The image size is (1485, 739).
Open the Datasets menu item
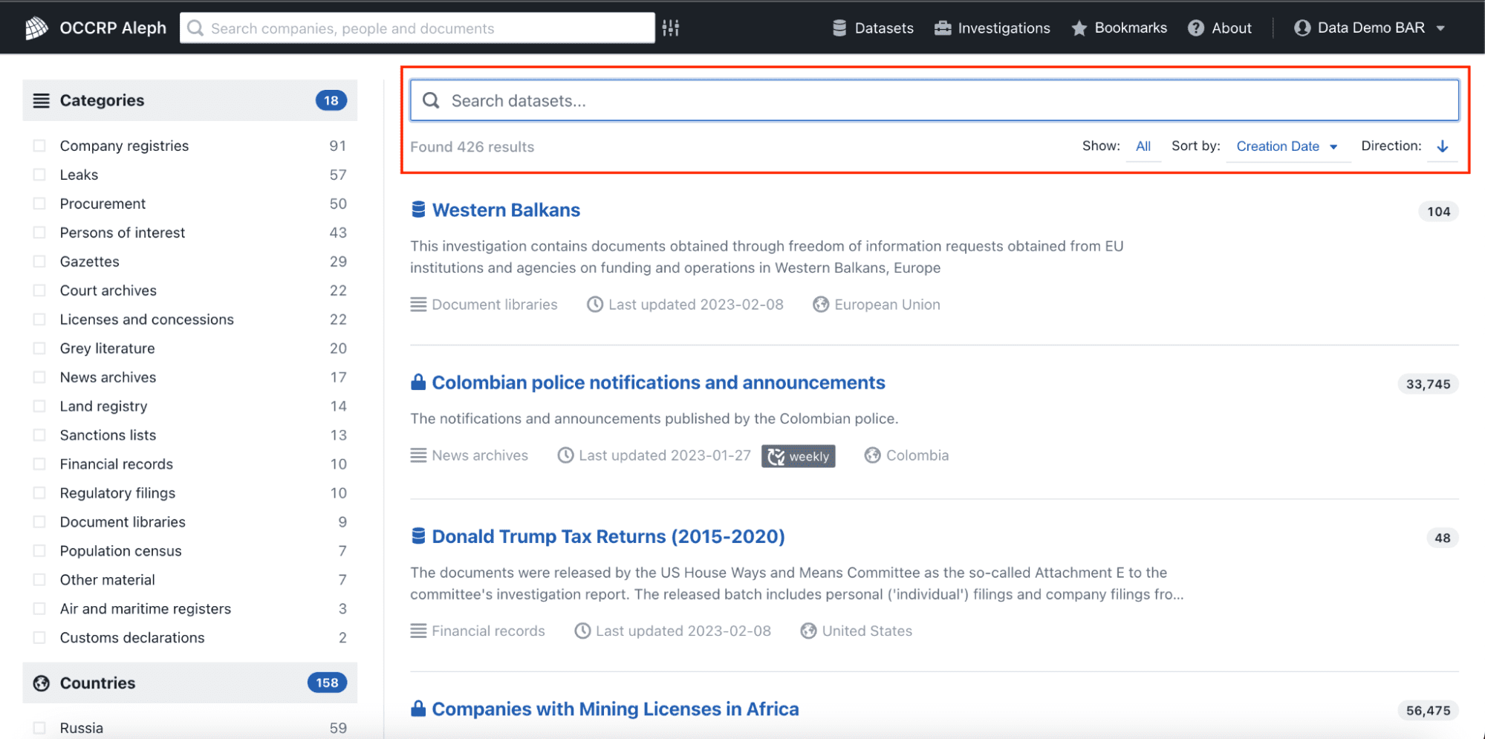(873, 28)
